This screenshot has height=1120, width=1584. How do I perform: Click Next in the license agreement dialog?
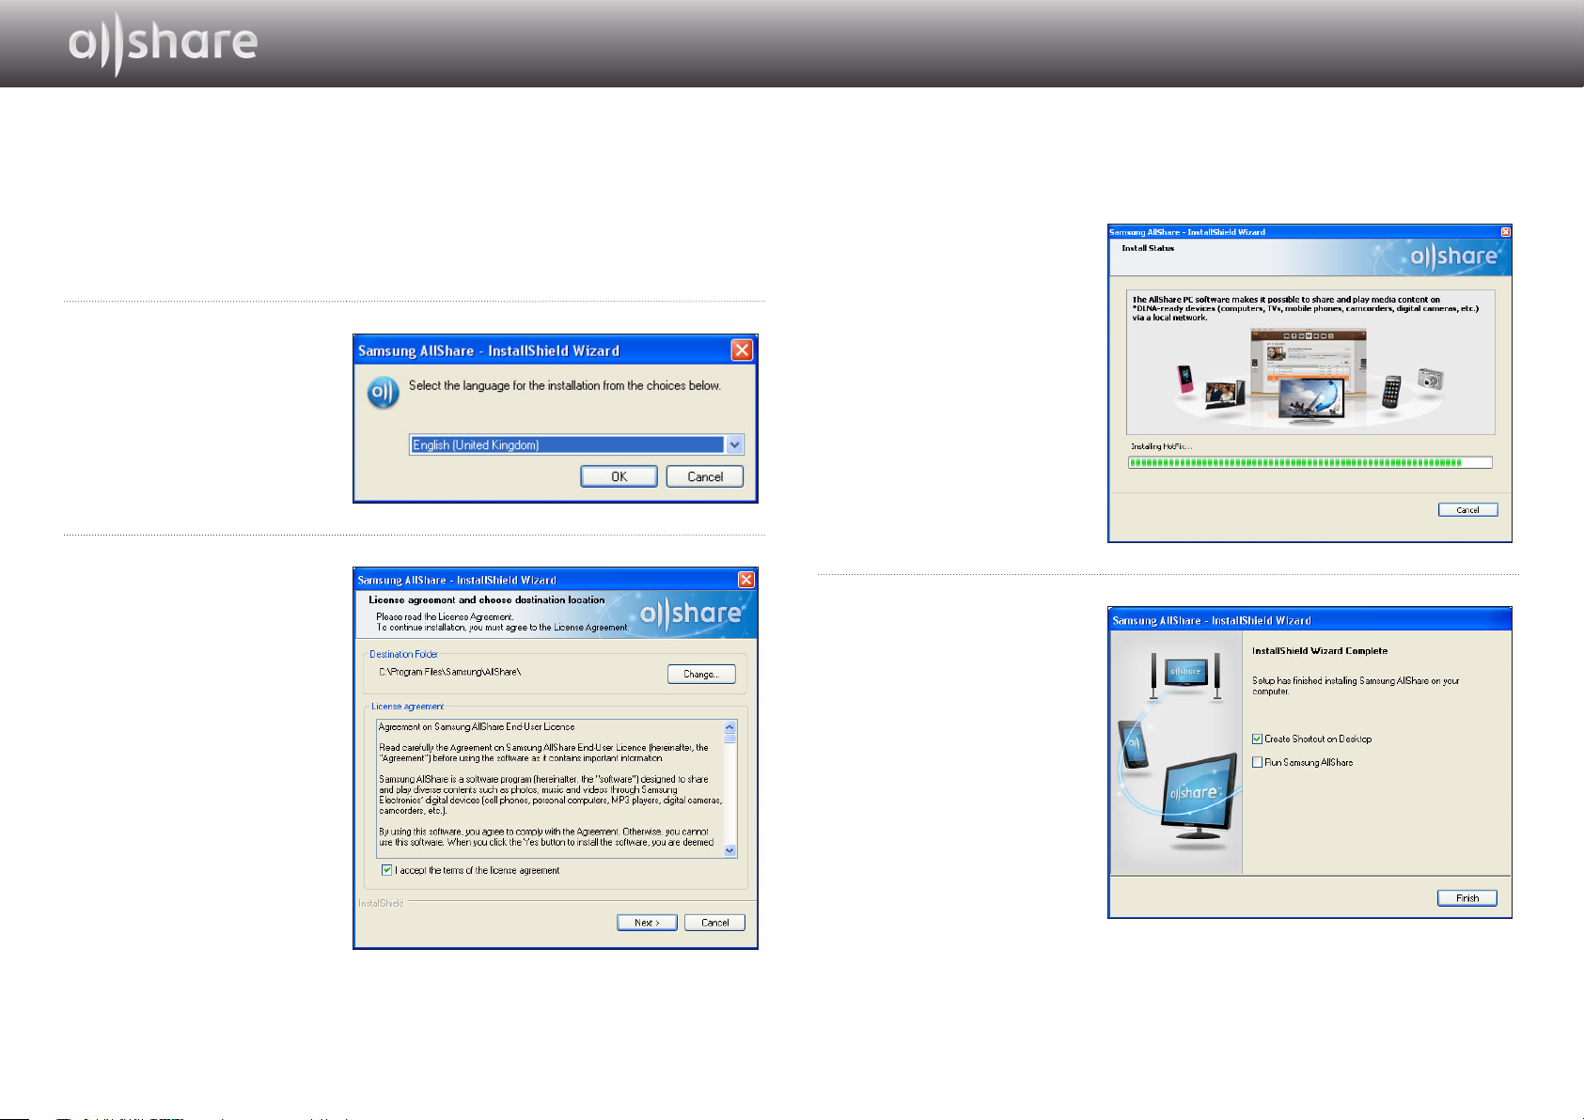click(x=647, y=922)
